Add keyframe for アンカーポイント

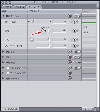[75, 46]
